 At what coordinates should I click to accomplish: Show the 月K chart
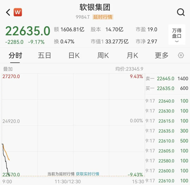point(132,55)
